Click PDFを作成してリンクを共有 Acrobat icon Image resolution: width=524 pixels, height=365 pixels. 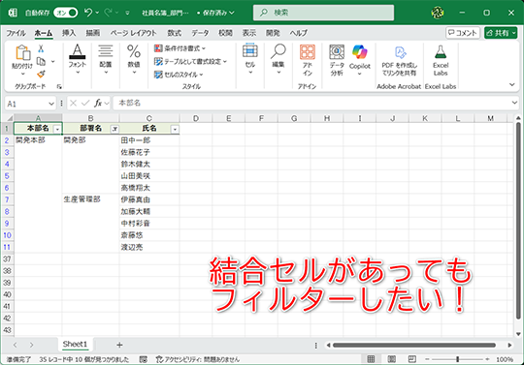[400, 52]
